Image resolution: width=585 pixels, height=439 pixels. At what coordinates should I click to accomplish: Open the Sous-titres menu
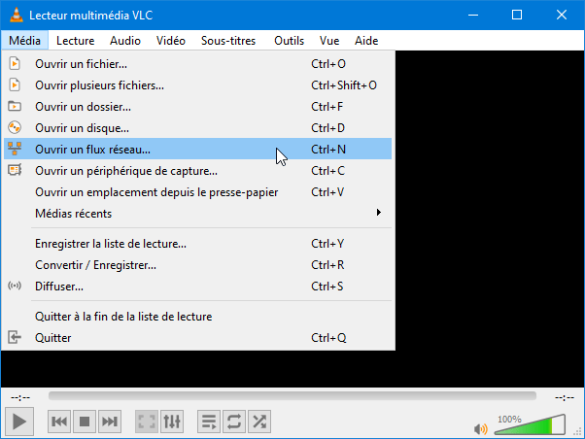(228, 40)
